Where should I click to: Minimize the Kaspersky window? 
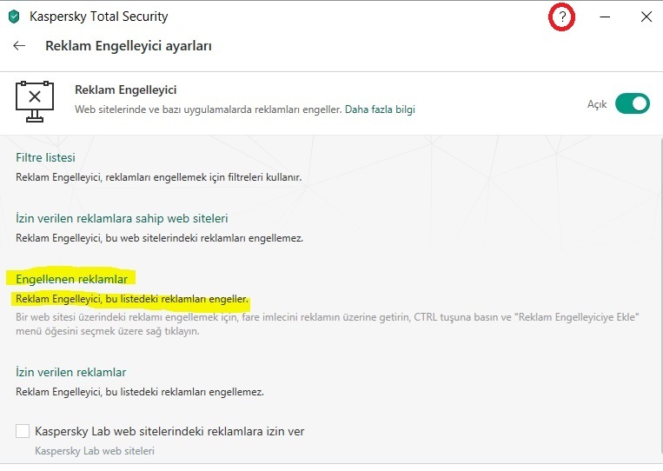pyautogui.click(x=605, y=17)
